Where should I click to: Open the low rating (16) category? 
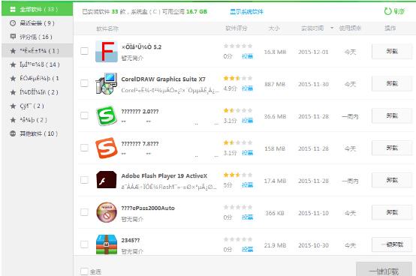[x=37, y=37]
